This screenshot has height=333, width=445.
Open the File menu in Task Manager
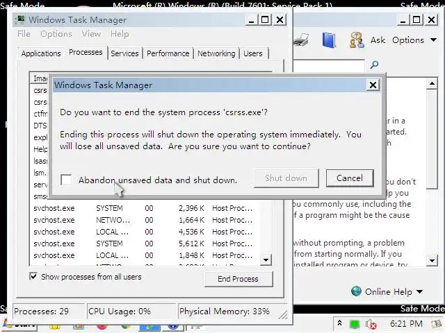click(24, 34)
